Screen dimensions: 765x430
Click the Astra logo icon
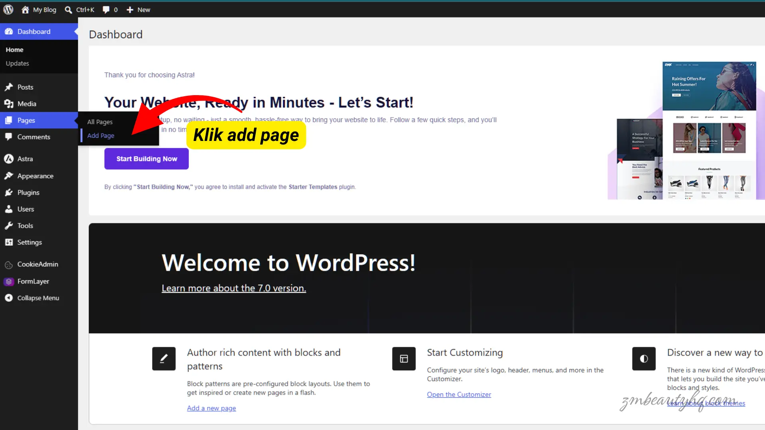9,158
